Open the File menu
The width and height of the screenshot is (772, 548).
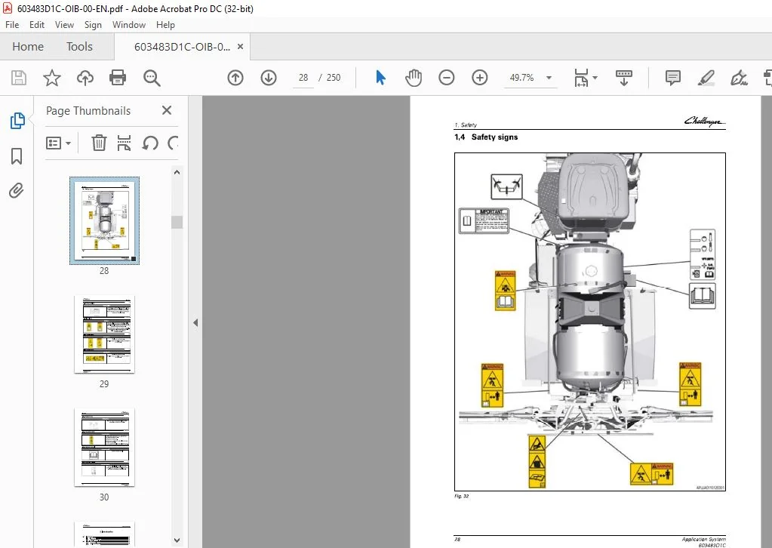coord(12,25)
